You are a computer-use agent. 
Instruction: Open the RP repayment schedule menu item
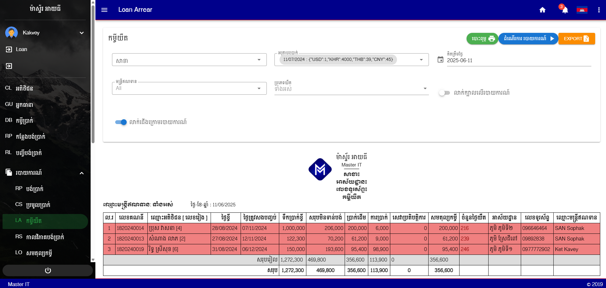(45, 137)
